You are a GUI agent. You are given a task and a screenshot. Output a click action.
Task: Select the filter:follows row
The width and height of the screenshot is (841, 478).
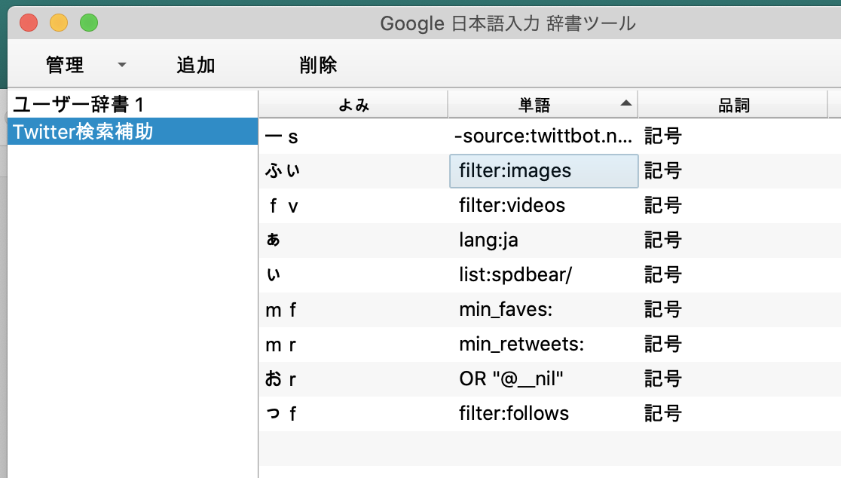pos(514,413)
